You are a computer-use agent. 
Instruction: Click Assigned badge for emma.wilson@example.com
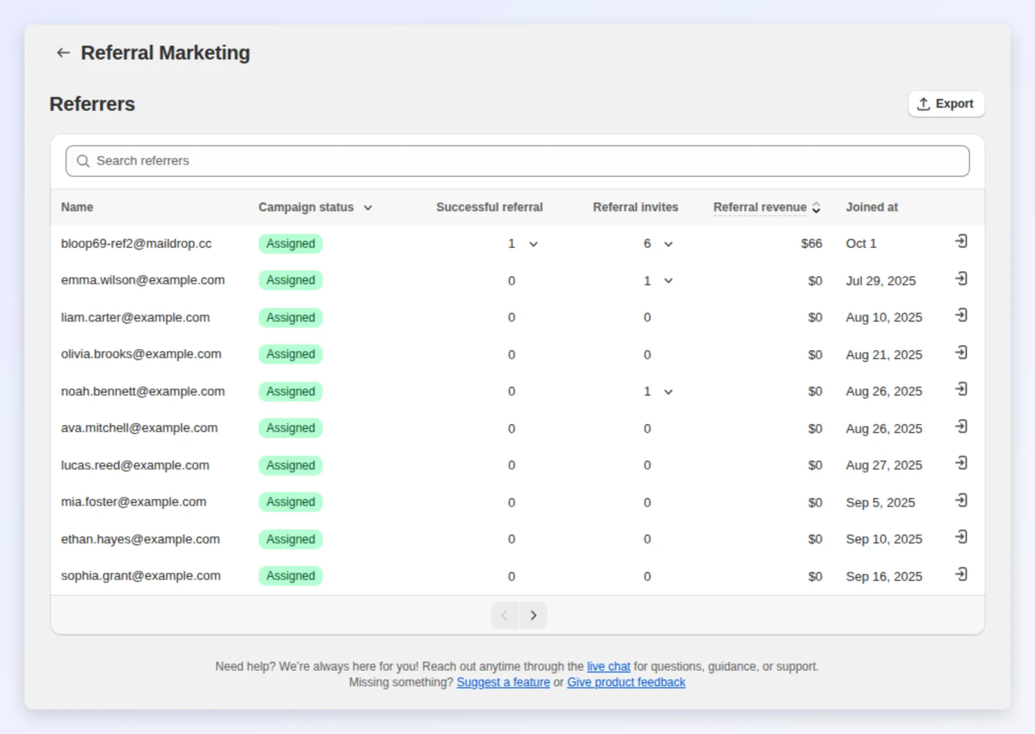[x=291, y=280]
